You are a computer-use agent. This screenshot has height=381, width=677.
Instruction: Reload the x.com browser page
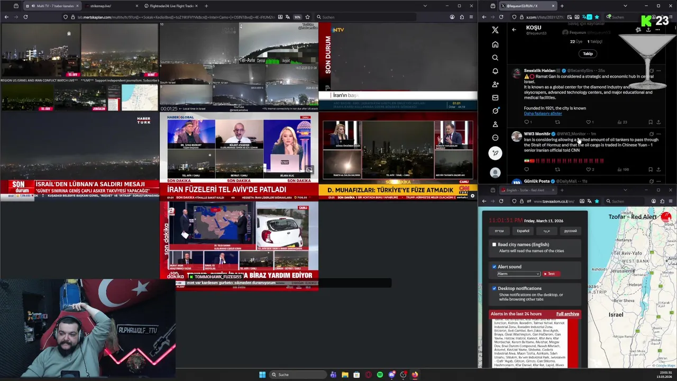tap(501, 17)
